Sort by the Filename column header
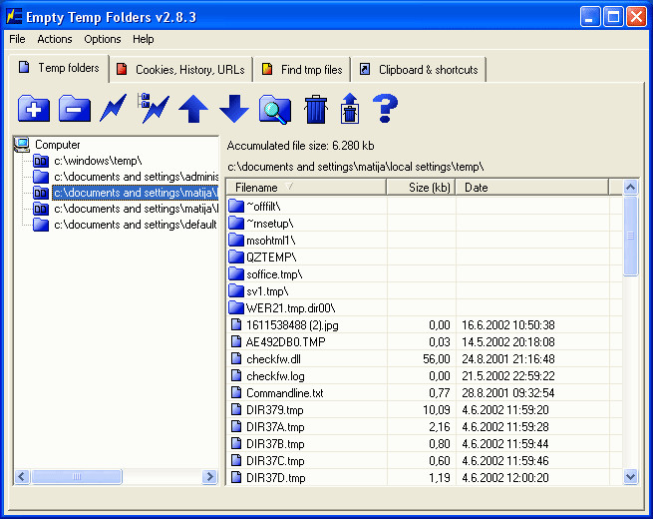 click(x=306, y=188)
